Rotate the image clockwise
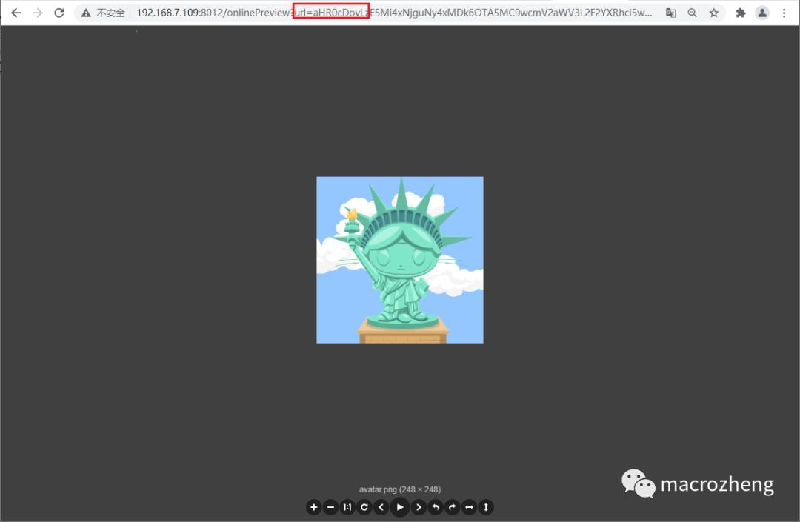Screen dimensions: 800x522 [452, 507]
